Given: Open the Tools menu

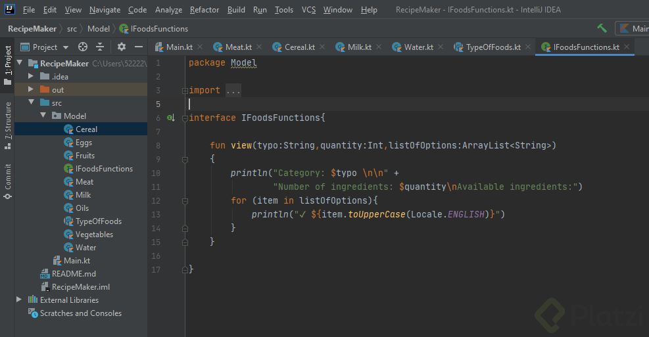Looking at the screenshot, I should (284, 9).
